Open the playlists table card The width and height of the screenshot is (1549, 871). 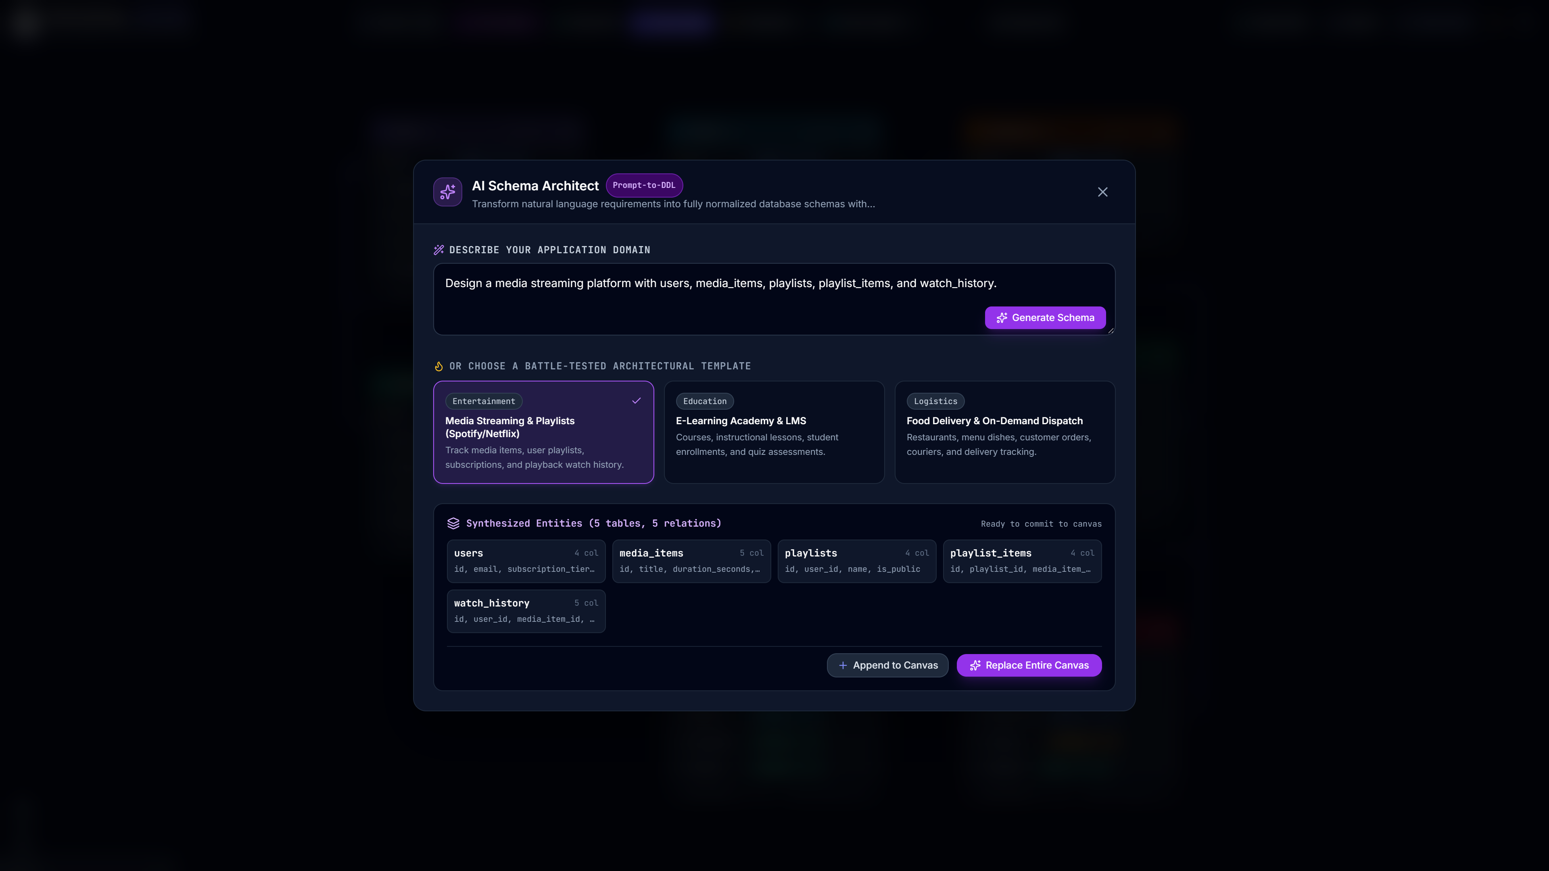857,561
